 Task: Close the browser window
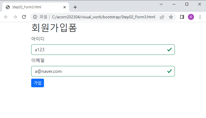pyautogui.click(x=199, y=4)
